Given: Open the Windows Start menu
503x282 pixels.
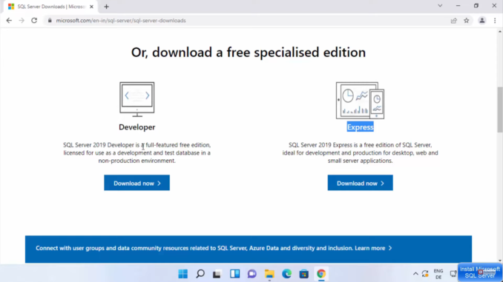Looking at the screenshot, I should coord(183,274).
